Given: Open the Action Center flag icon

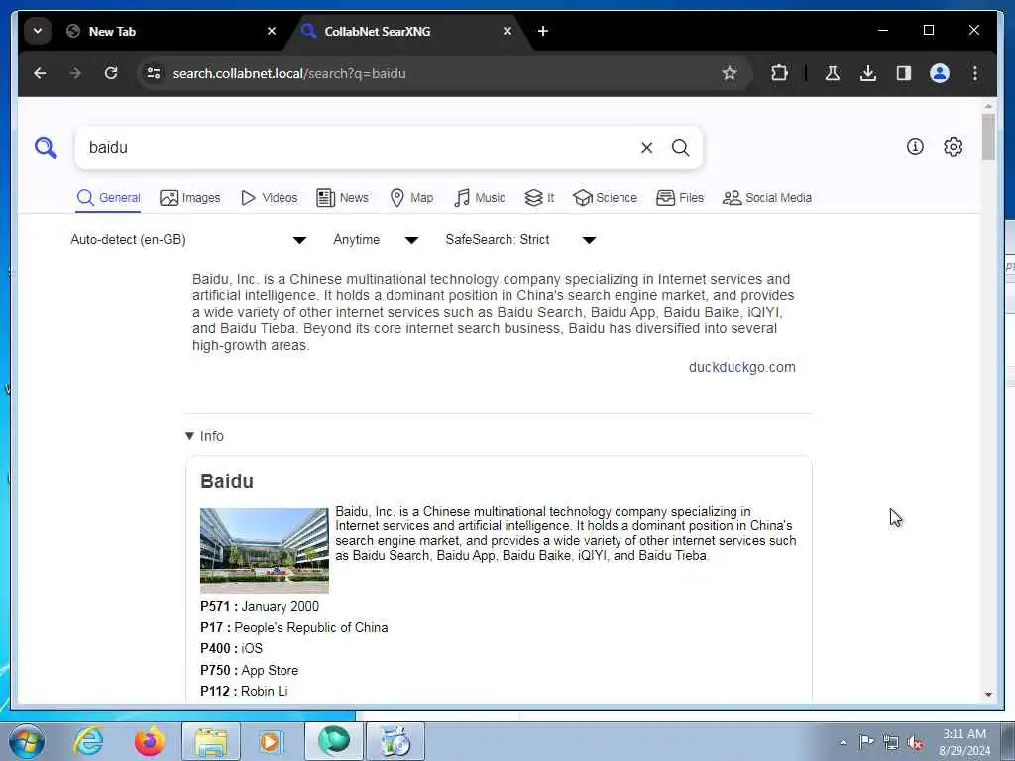Looking at the screenshot, I should pos(866,741).
